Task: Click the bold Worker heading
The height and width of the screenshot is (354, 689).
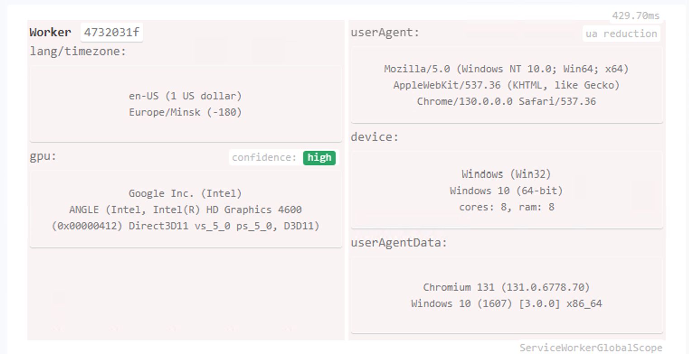Action: tap(50, 33)
